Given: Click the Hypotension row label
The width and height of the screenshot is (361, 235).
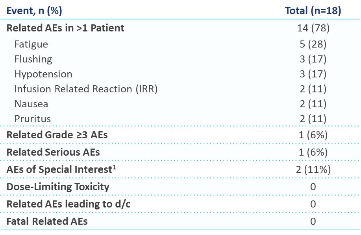Looking at the screenshot, I should click(43, 74).
